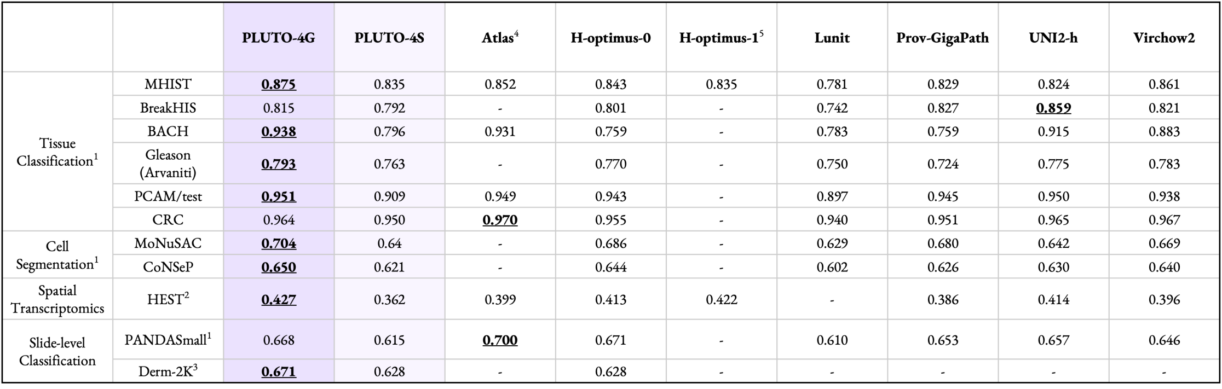Click the Gleason (Arvaniti) row label
Screen dimensions: 1222x389
(168, 164)
